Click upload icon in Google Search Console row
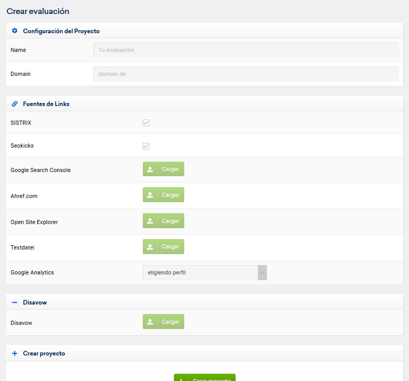 click(x=150, y=169)
